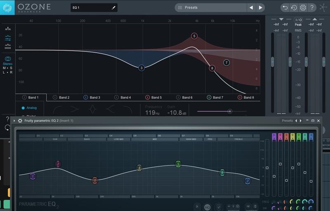
Task: Click Ozone help question mark near Analog
Action: point(7,119)
